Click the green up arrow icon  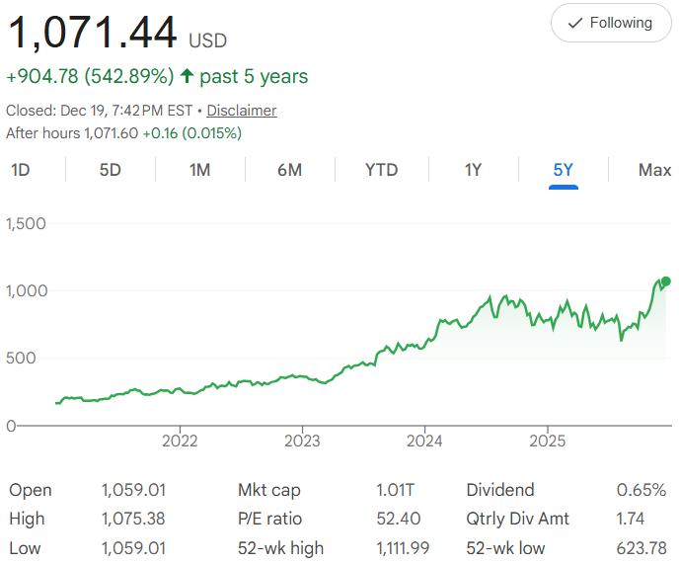click(x=187, y=76)
